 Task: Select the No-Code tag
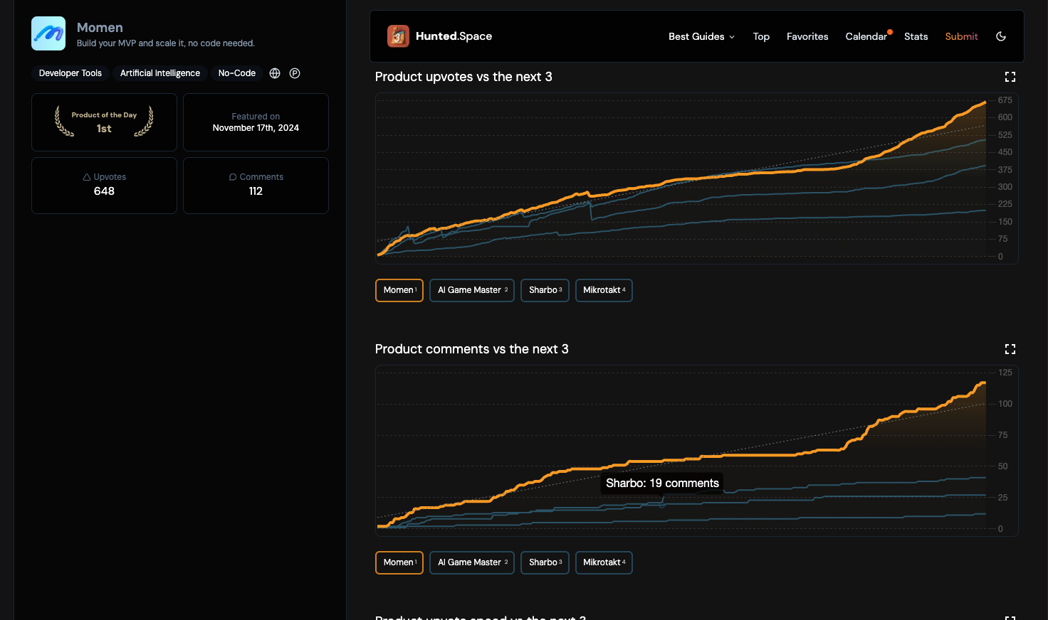coord(237,73)
